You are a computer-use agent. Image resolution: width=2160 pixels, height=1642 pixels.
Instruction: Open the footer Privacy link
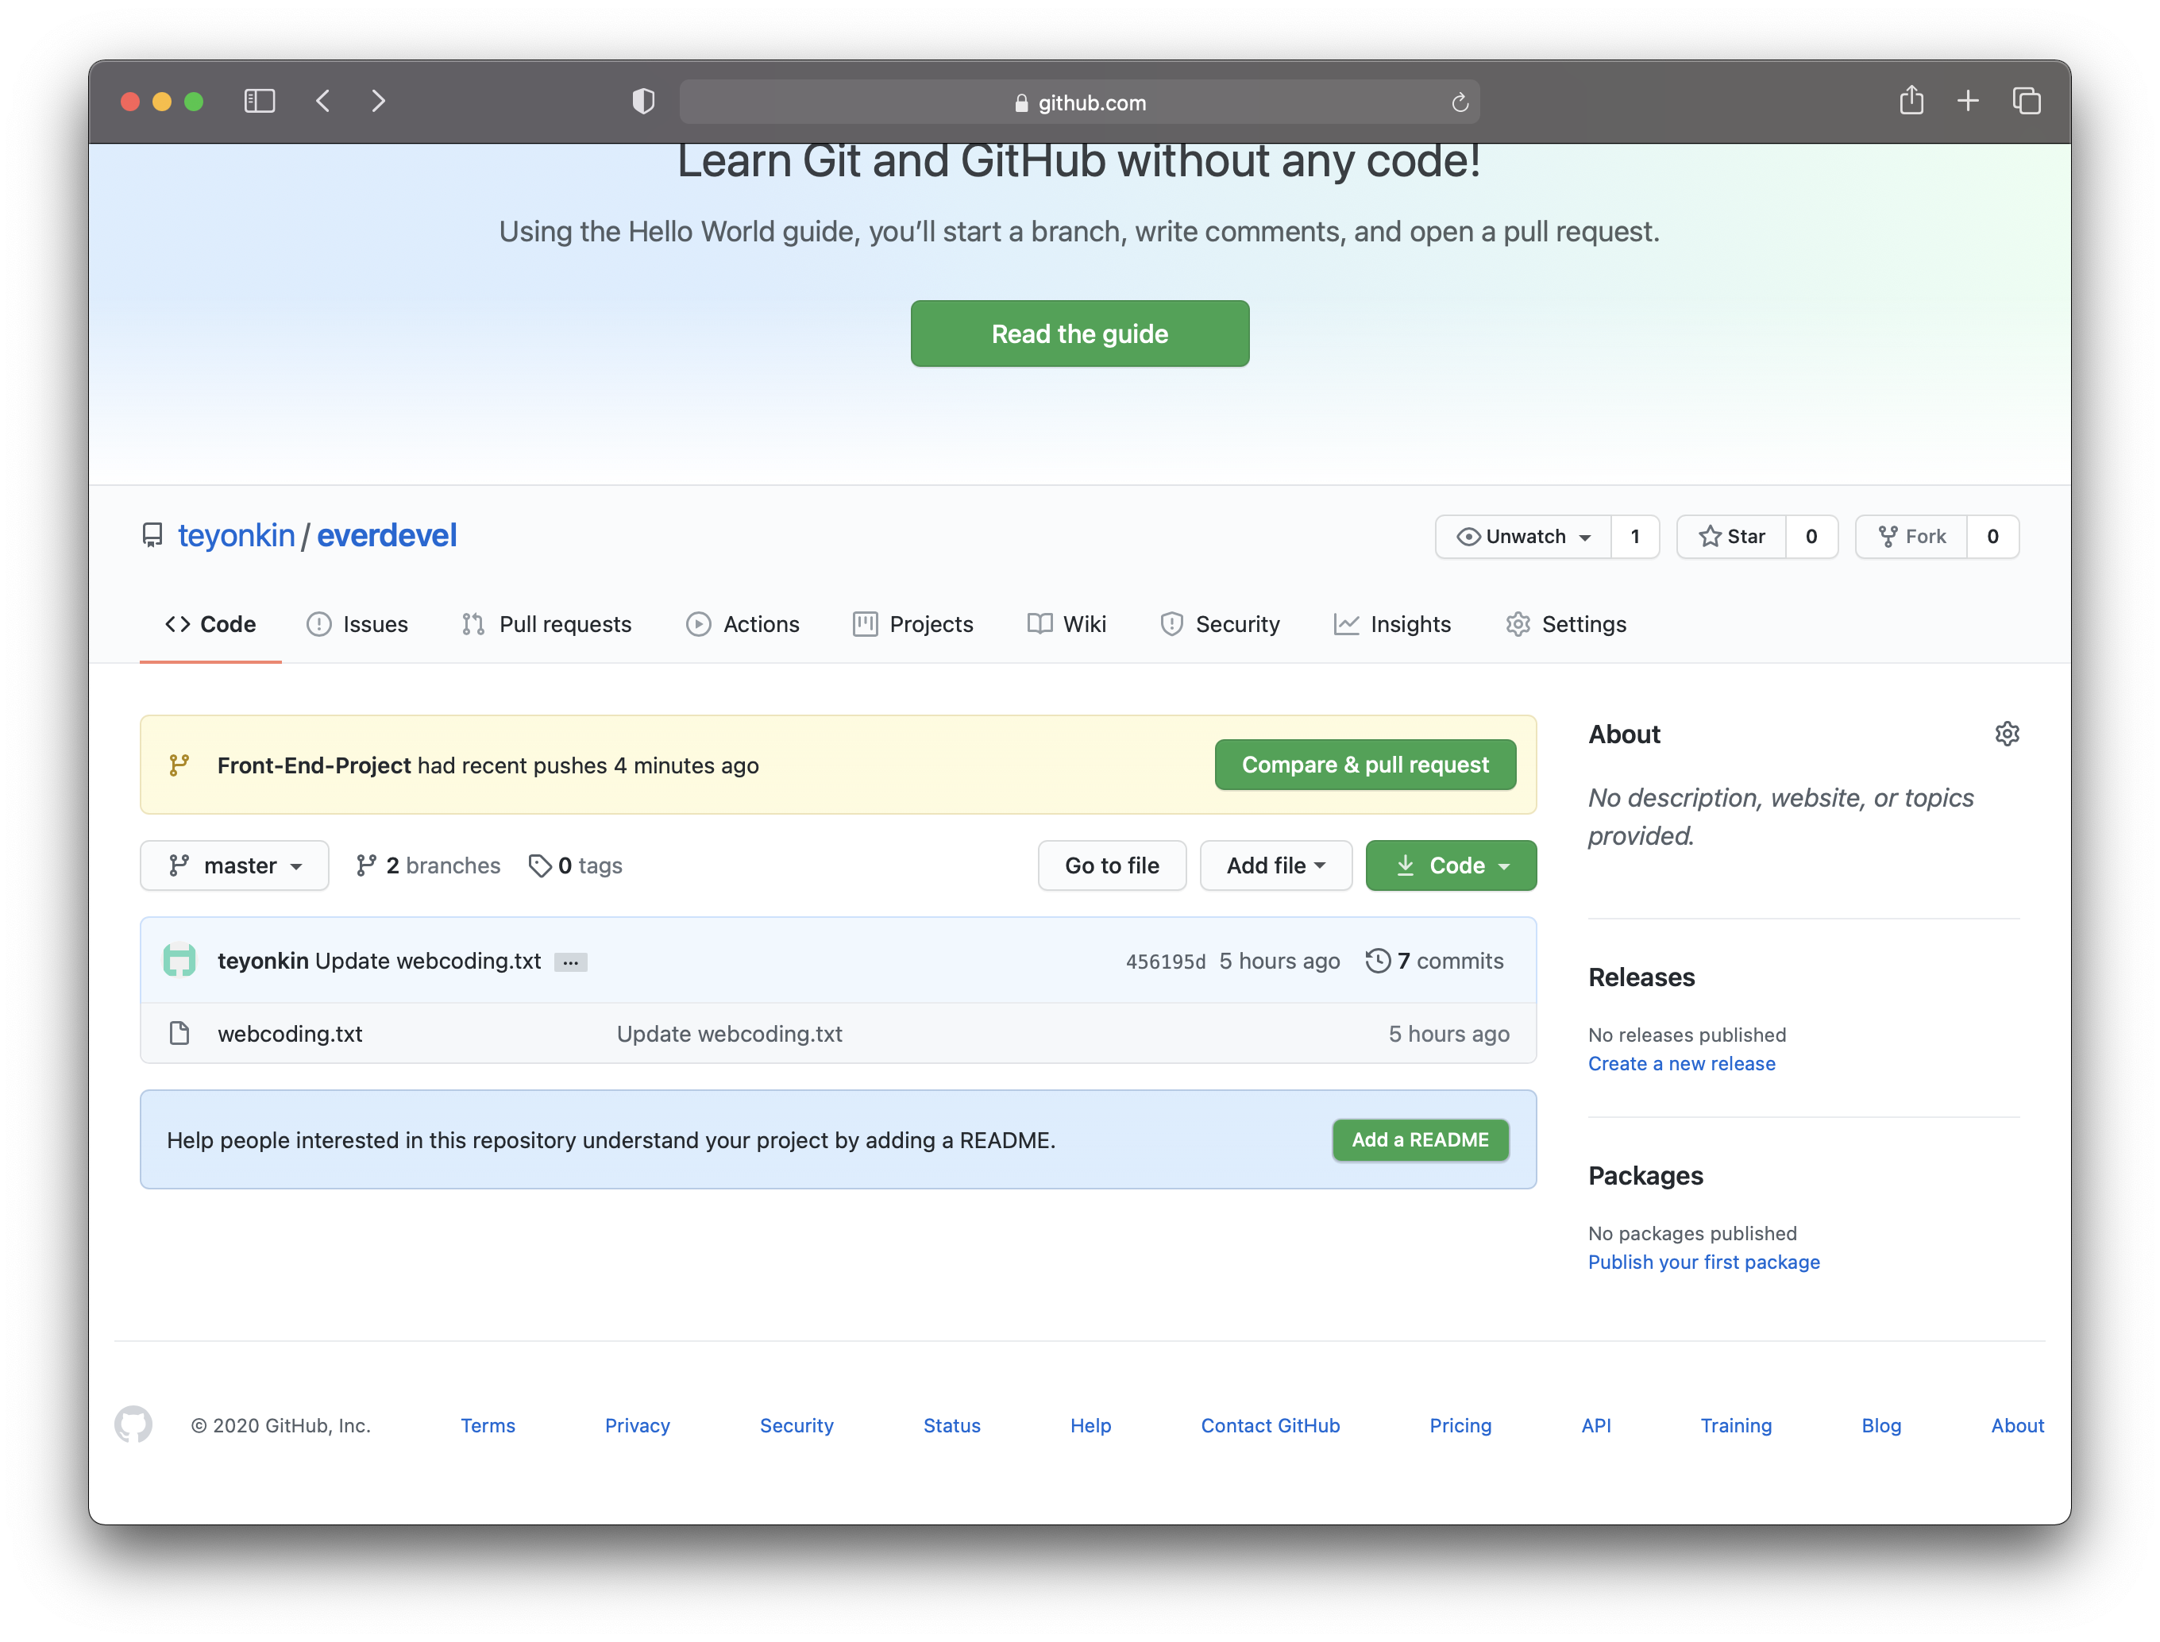pyautogui.click(x=637, y=1425)
